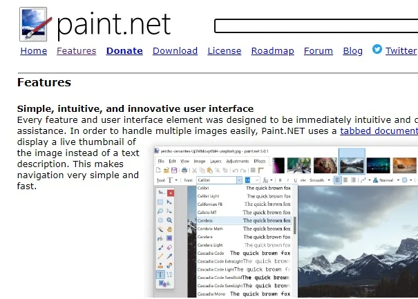Visit the Forum link

(319, 51)
